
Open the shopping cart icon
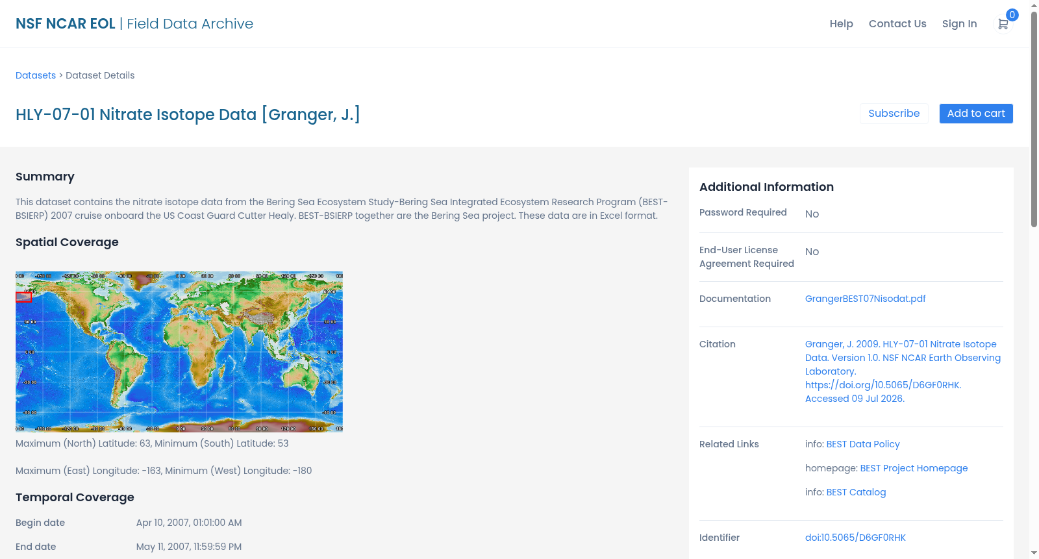(1003, 24)
